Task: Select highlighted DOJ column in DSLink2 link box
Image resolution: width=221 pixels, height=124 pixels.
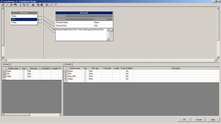Action: [x=24, y=19]
